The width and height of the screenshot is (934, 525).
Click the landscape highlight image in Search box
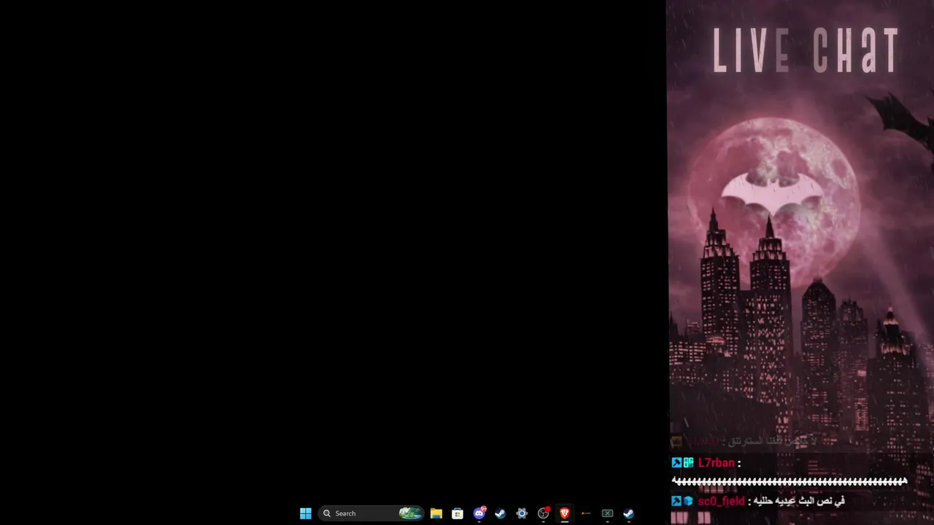tap(410, 513)
